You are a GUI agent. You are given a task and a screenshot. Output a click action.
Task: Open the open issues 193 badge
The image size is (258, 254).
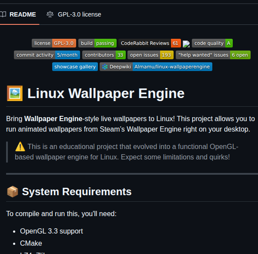pyautogui.click(x=151, y=55)
